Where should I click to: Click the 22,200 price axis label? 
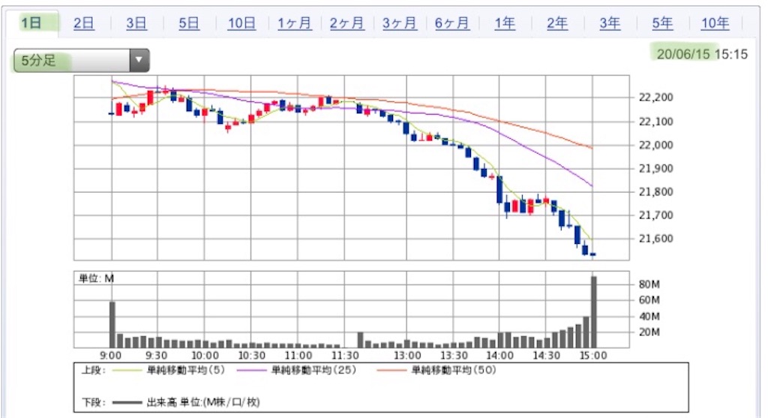tap(655, 98)
